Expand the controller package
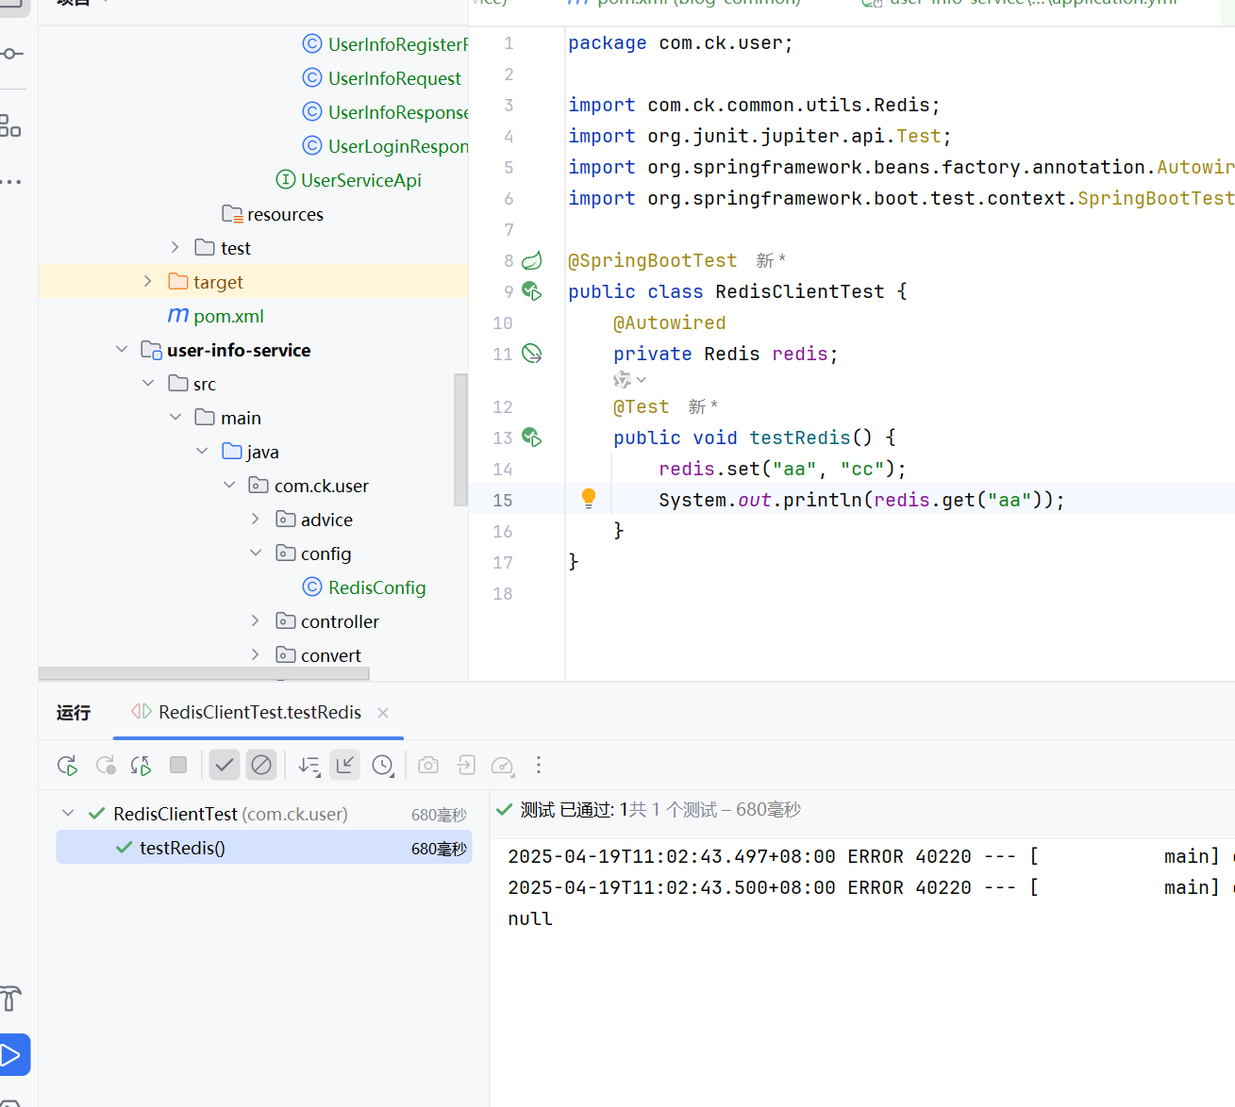 (256, 620)
